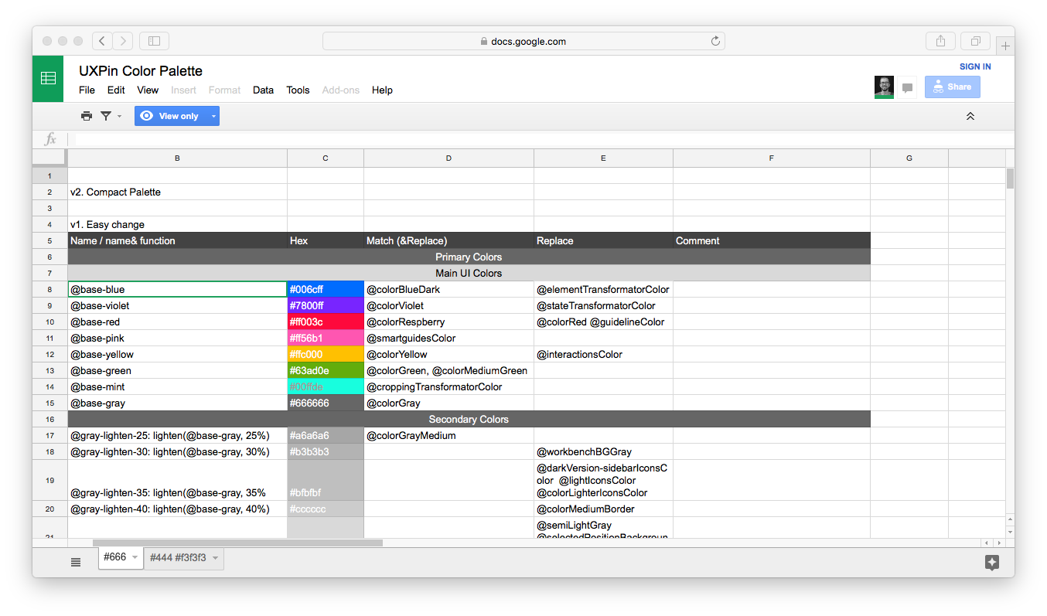Click the Safari share icon

tap(940, 41)
